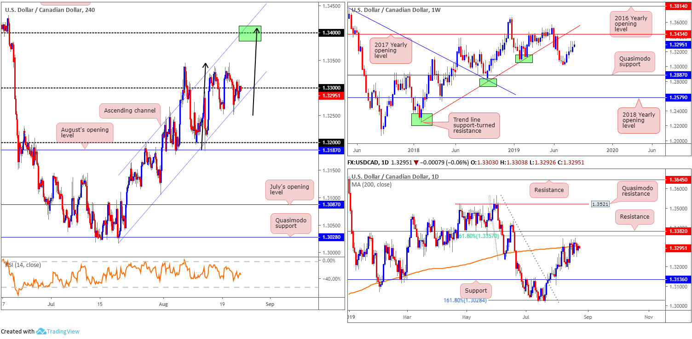Click the 1.31360 support price tag on daily chart
Image resolution: width=692 pixels, height=339 pixels.
pos(678,279)
